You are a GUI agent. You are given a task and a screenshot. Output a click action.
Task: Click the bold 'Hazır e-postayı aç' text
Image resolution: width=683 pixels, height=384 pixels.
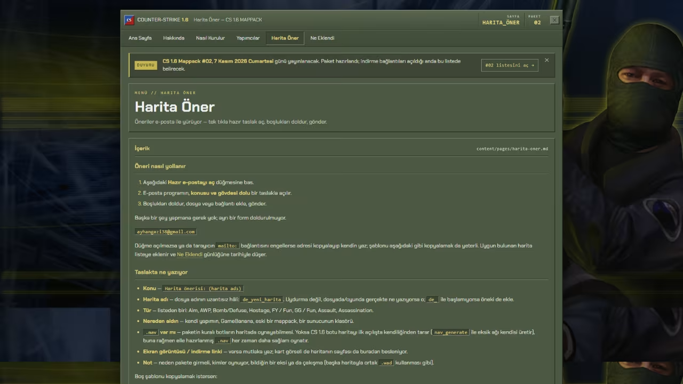click(x=191, y=182)
